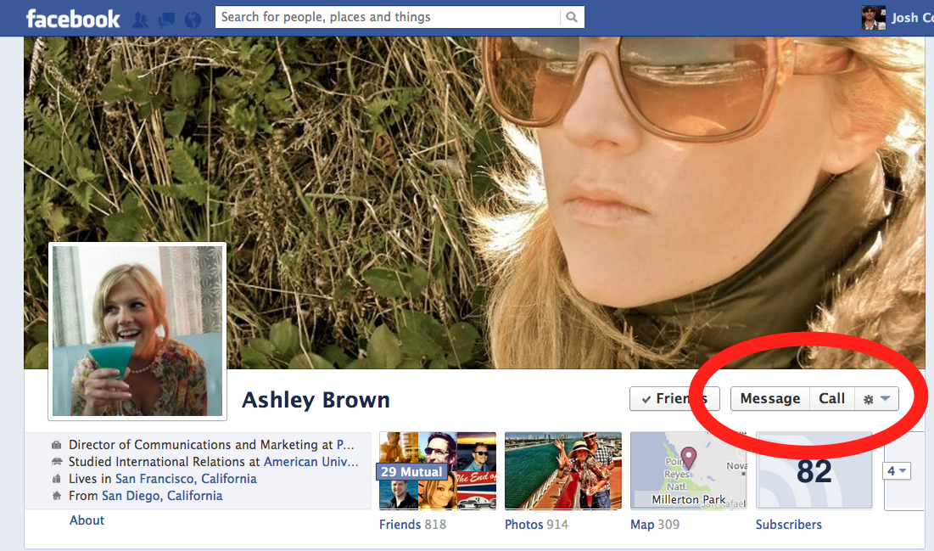Open the About link
934x551 pixels.
(87, 520)
